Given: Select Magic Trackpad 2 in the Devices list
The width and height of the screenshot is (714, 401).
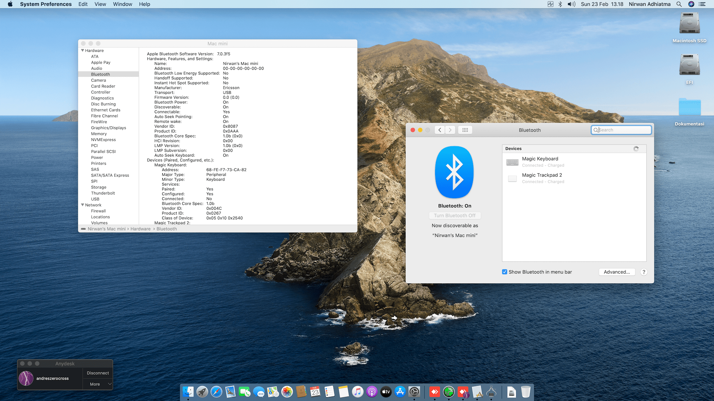Looking at the screenshot, I should (x=574, y=178).
